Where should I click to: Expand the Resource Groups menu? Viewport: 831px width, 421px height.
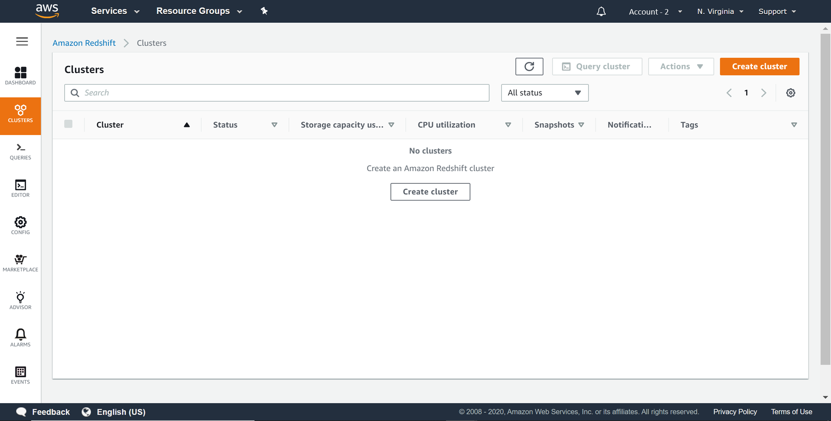point(199,11)
